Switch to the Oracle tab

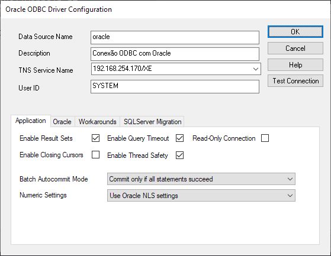62,122
